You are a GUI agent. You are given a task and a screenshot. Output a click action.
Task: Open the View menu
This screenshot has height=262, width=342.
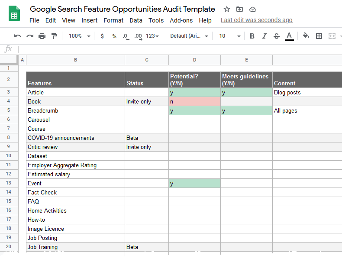click(x=68, y=20)
